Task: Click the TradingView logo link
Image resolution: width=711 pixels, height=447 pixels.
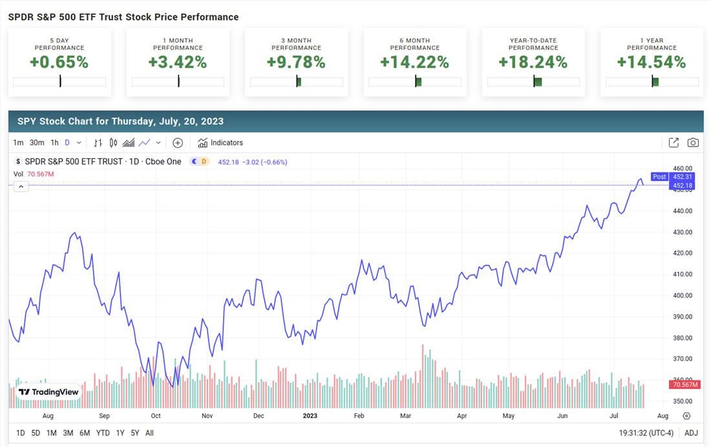Action: coord(48,392)
